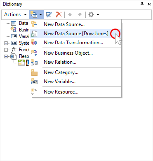This screenshot has height=161, width=153.
Task: Click the settings gear icon
Action: (x=91, y=14)
